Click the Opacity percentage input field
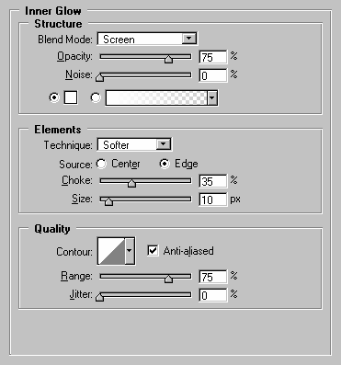The image size is (341, 365). 213,57
